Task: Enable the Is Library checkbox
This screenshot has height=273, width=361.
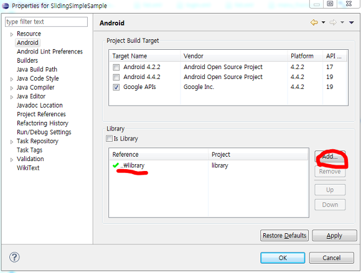Action: tap(109, 139)
